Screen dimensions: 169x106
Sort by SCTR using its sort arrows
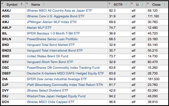tap(125, 4)
